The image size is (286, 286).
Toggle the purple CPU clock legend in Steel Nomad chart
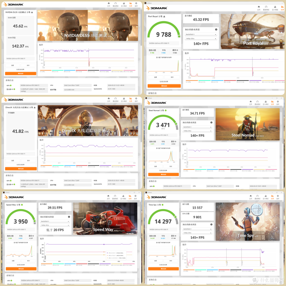coord(248,170)
